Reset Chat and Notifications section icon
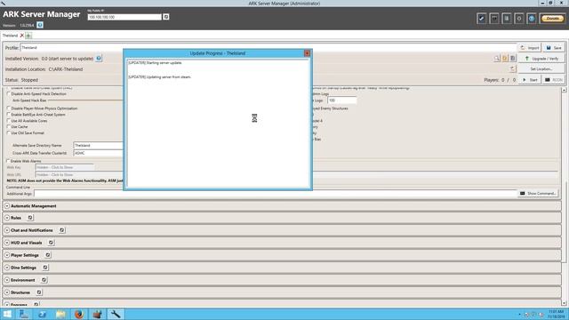The width and height of the screenshot is (569, 320). coord(61,230)
